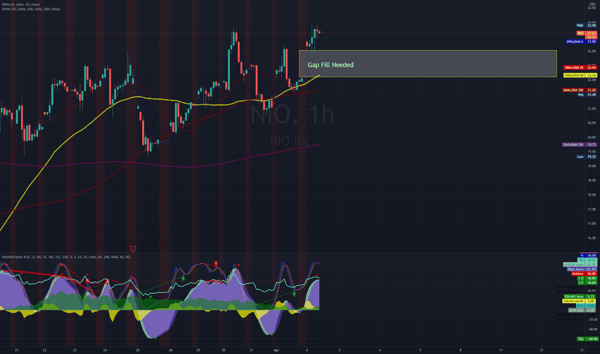Click the red event marker icon below the chart
Image resolution: width=600 pixels, height=354 pixels.
coord(133,248)
